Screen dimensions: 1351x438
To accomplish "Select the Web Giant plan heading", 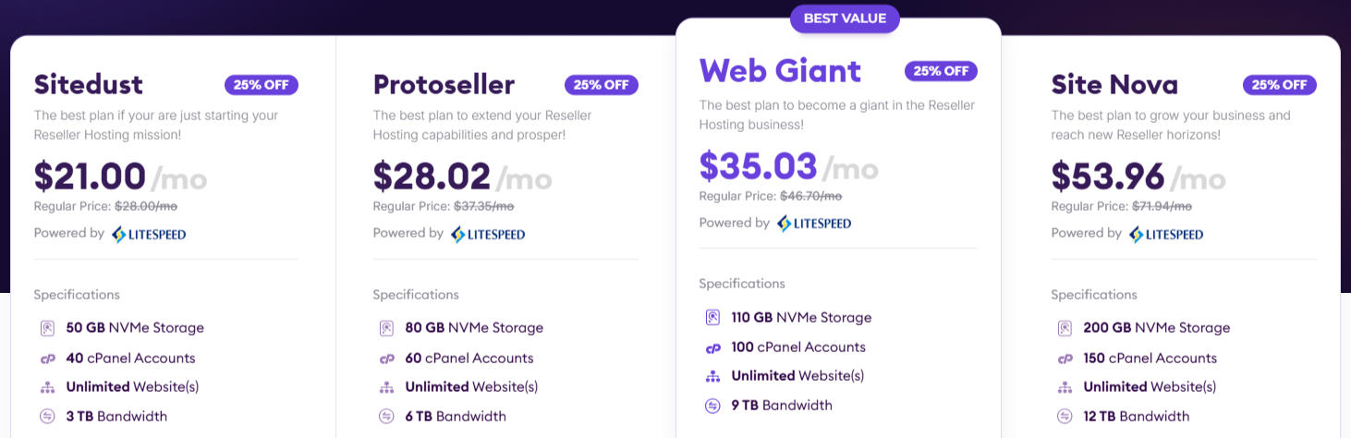I will pyautogui.click(x=780, y=70).
